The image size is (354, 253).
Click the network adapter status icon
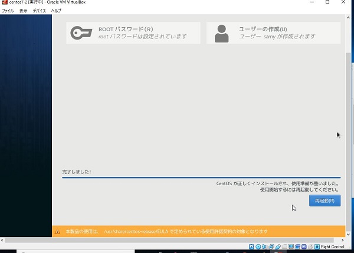[x=271, y=247]
